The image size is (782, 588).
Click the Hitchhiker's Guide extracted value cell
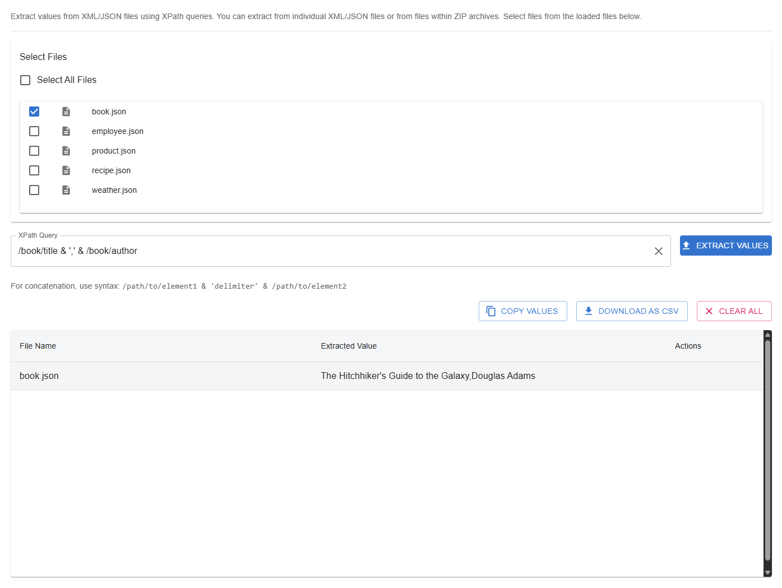(x=428, y=376)
